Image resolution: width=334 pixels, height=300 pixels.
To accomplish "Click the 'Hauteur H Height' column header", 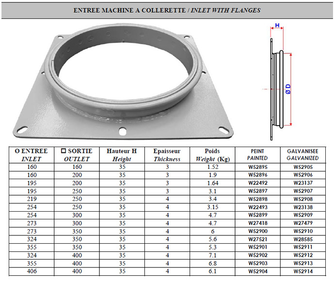I will pyautogui.click(x=122, y=155).
